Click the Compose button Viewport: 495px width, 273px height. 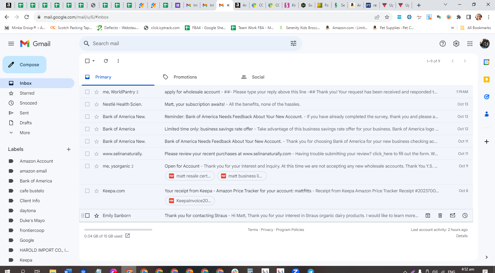24,65
